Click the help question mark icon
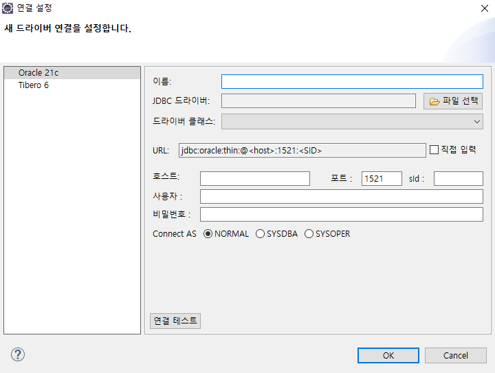This screenshot has width=495, height=373. click(18, 354)
